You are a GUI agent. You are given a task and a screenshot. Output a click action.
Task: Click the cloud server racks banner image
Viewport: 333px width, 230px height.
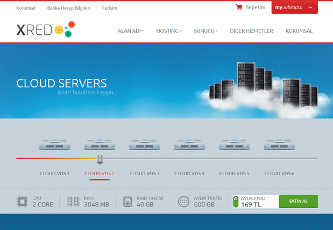264,90
